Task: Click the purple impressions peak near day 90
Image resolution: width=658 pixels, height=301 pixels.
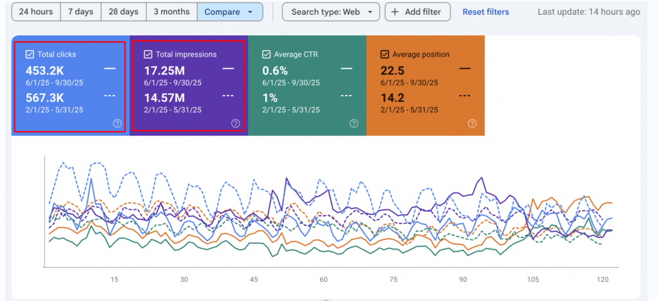Action: point(477,178)
